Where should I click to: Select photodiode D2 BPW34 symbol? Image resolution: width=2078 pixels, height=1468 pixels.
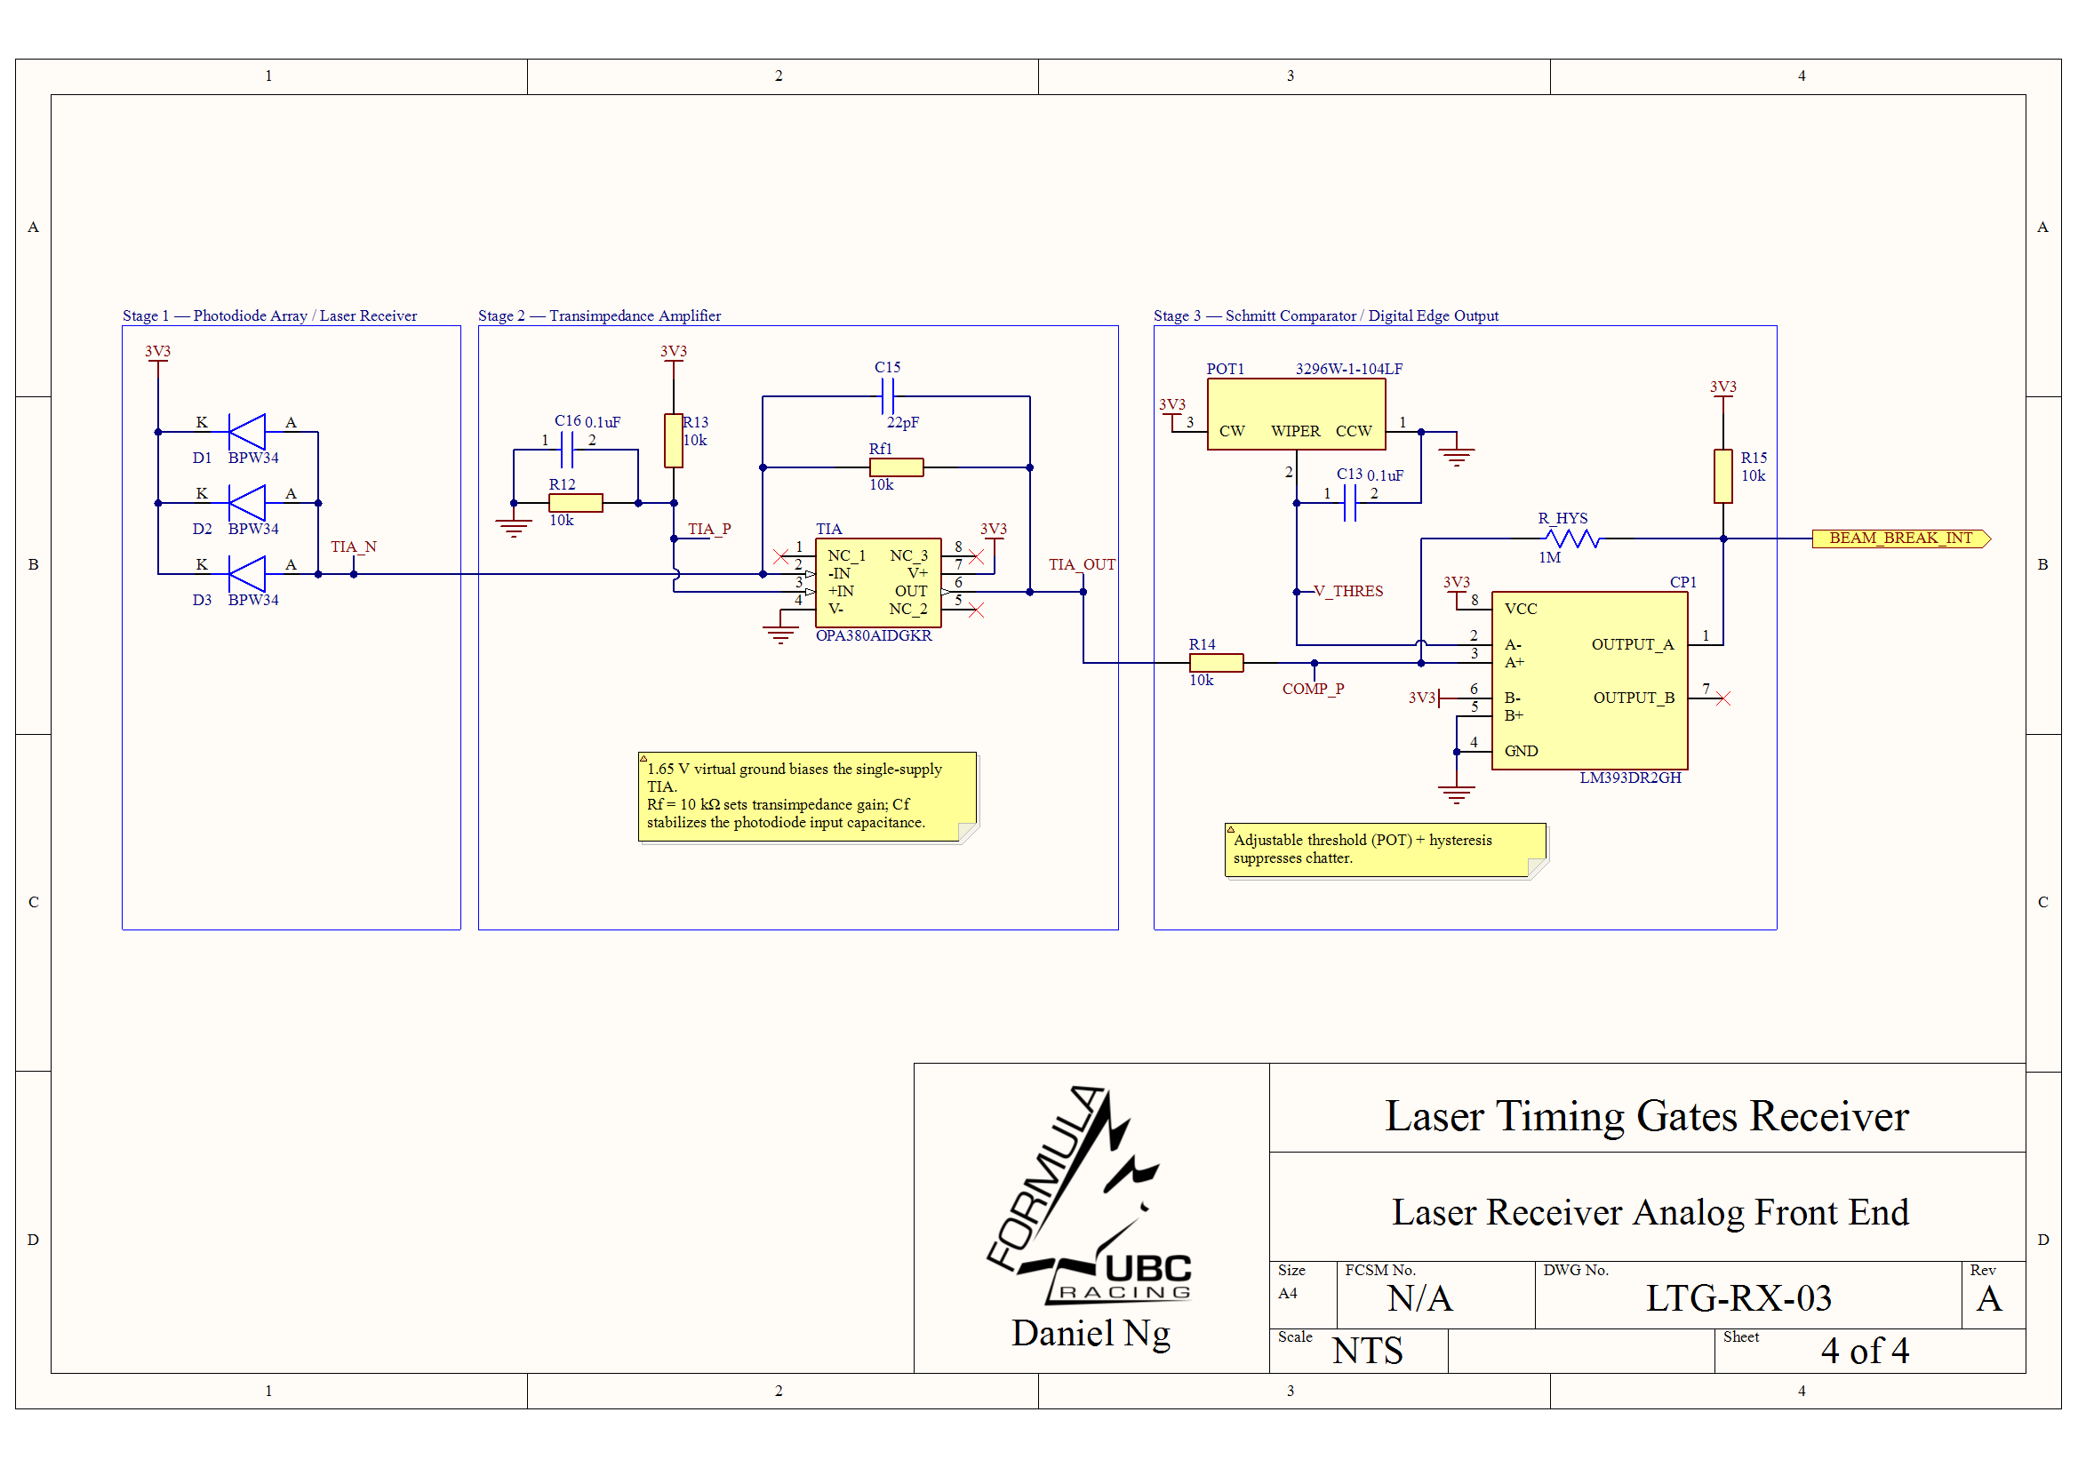[x=246, y=502]
